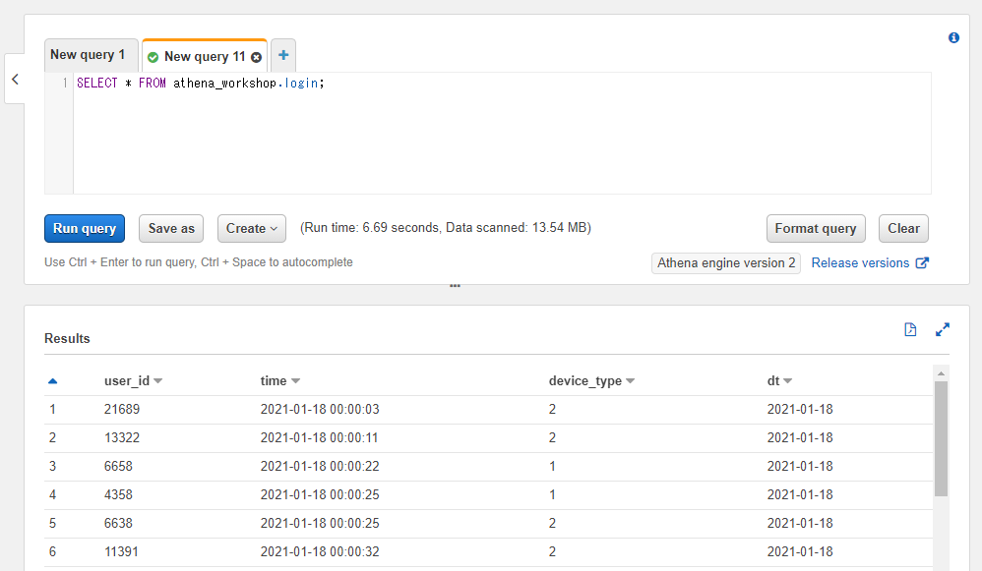The height and width of the screenshot is (571, 982).
Task: Format the SQL query
Action: coord(816,228)
